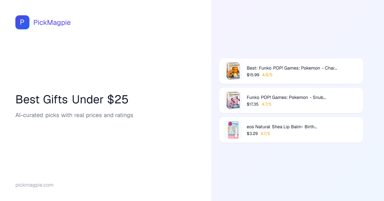Viewport: 384px width, 201px height.
Task: Click the blue PickMagpie 'P' logo icon
Action: (x=22, y=22)
